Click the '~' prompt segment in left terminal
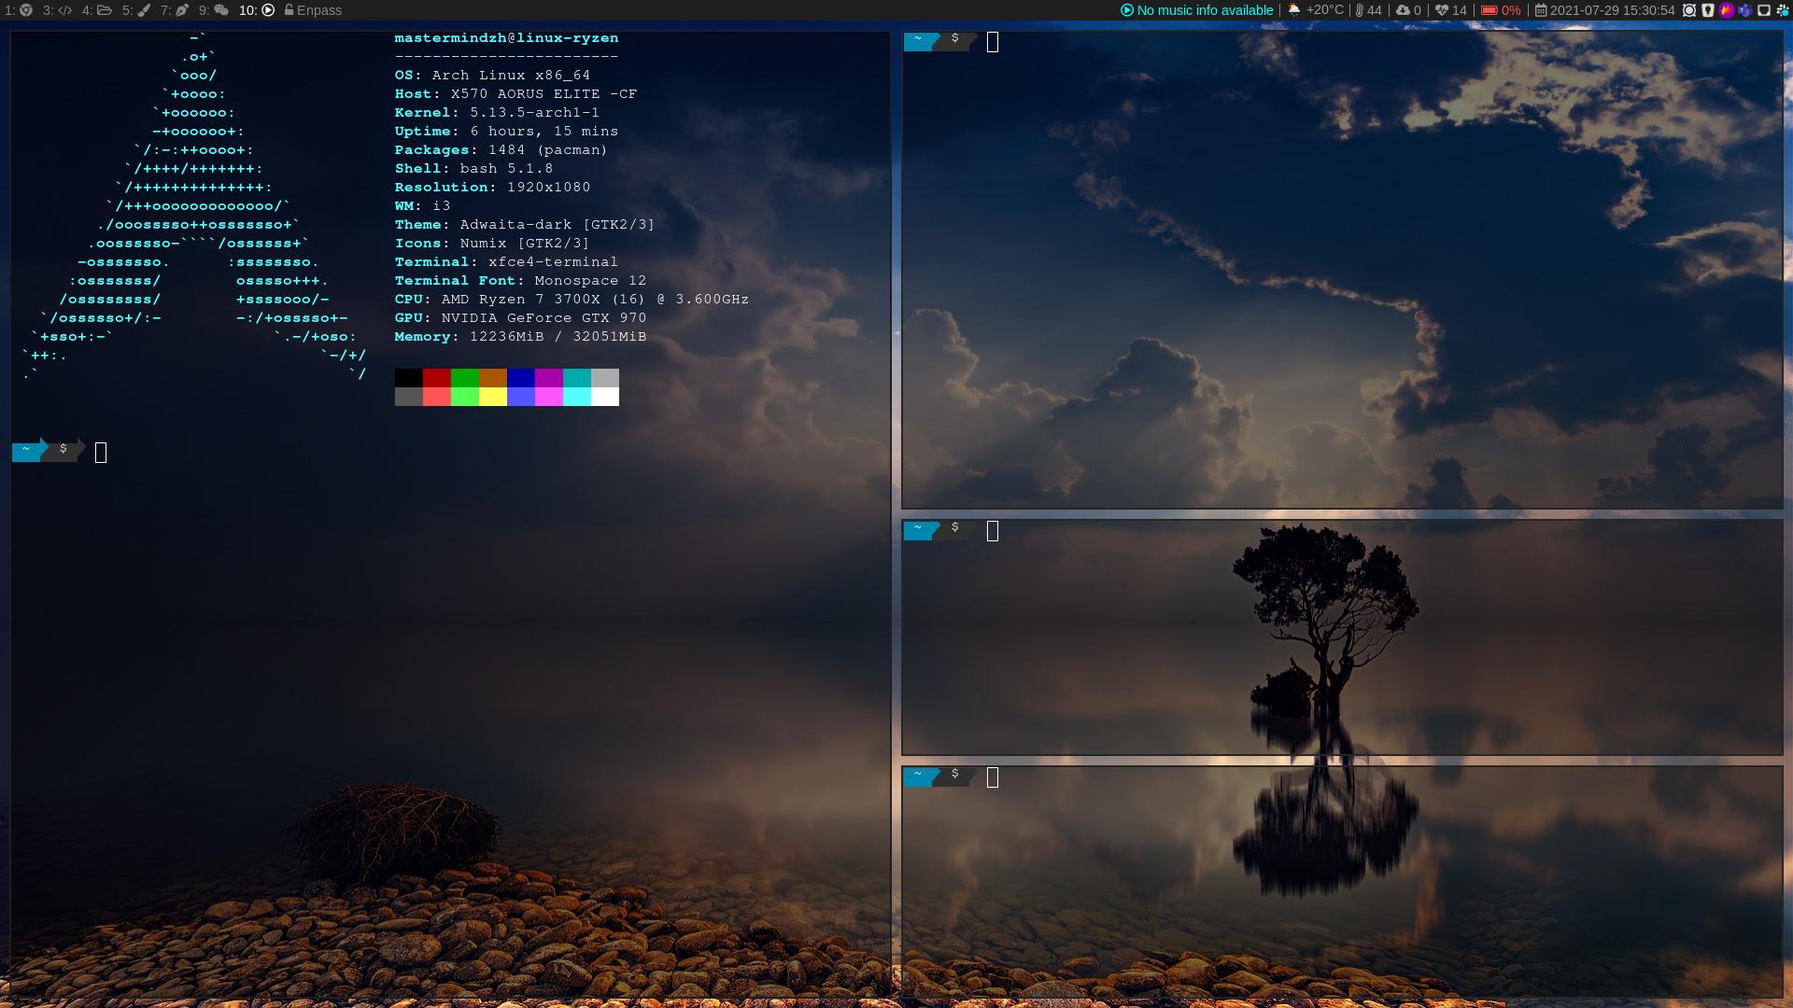Screen dimensions: 1793x1008 pos(26,450)
